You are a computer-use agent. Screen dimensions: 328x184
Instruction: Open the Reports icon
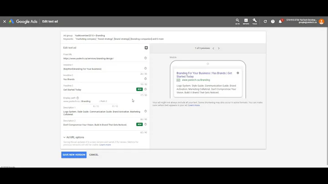[246, 21]
